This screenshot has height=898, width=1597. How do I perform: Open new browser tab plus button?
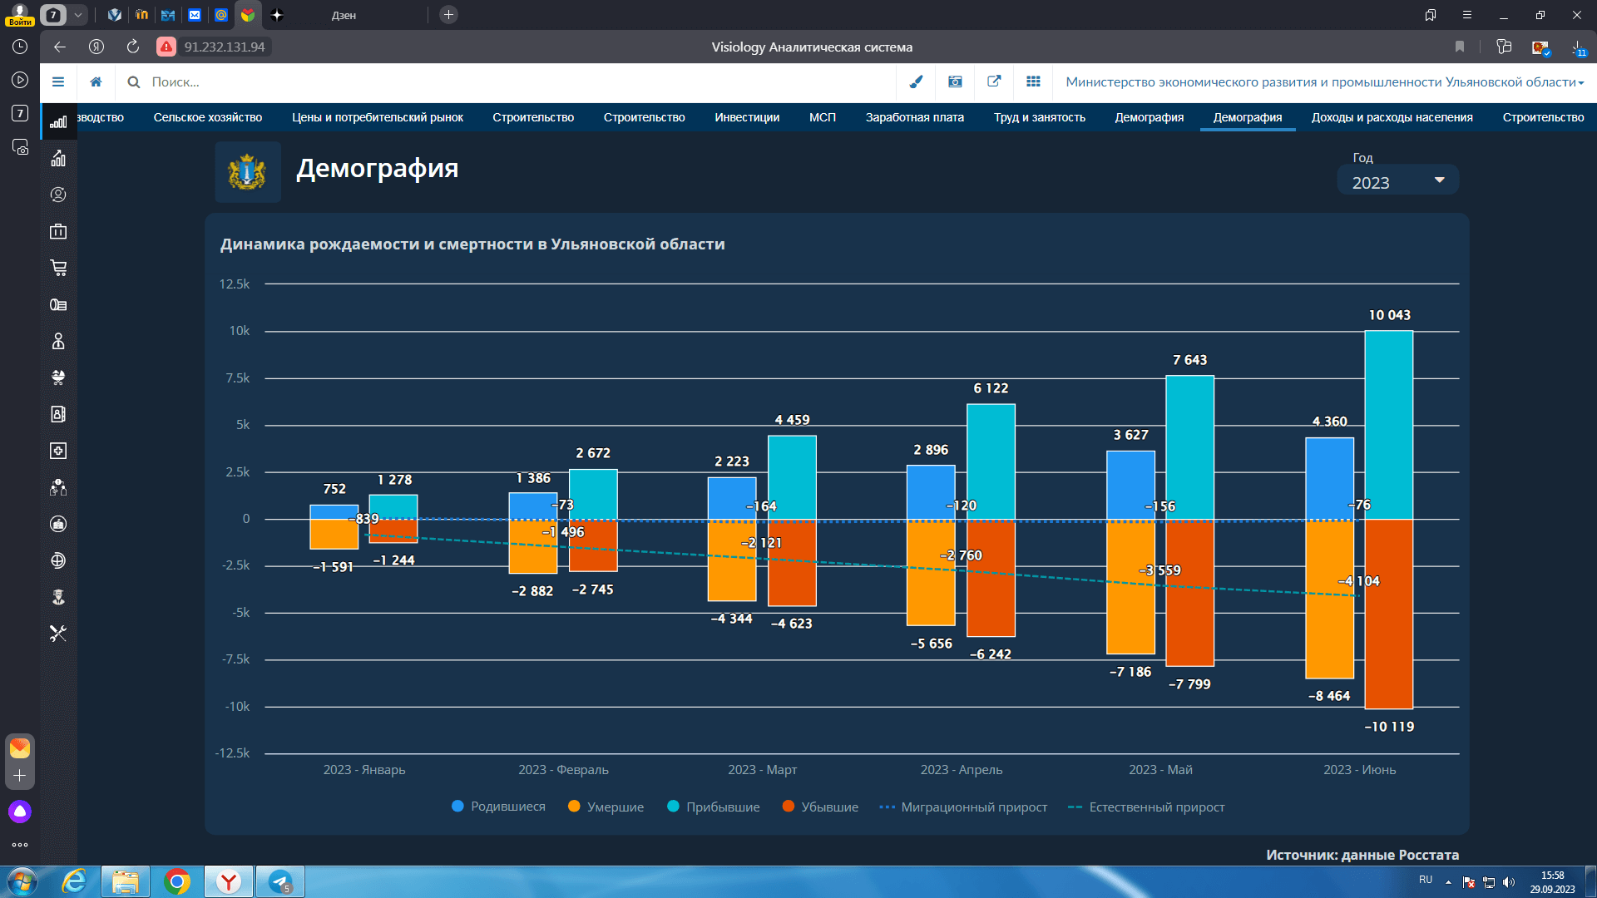coord(448,15)
